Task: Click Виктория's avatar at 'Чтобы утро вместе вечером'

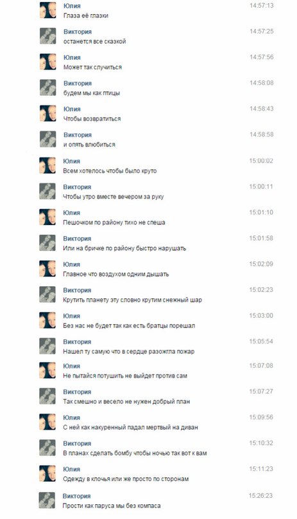Action: [x=47, y=191]
